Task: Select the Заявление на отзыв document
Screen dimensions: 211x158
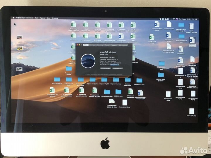Action: pyautogui.click(x=169, y=37)
